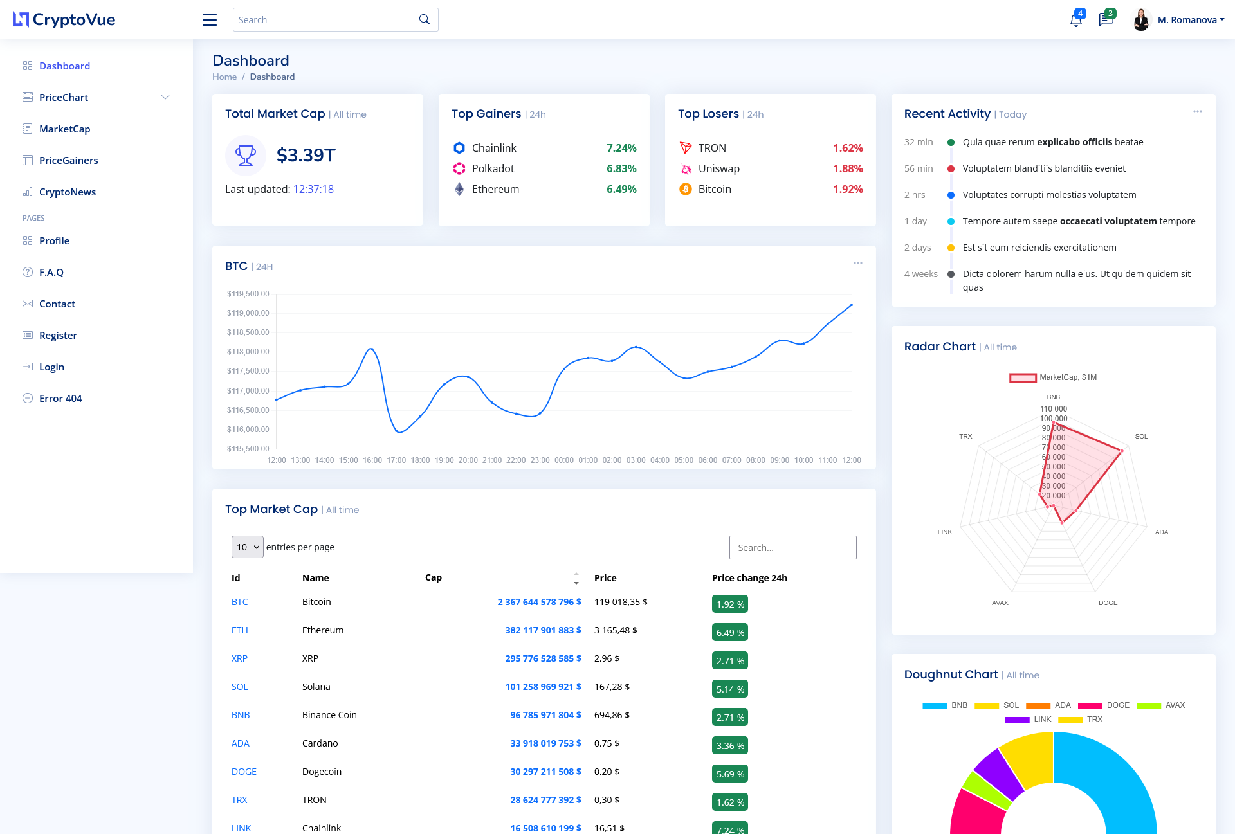Open BTC chart options ellipsis

[x=858, y=263]
